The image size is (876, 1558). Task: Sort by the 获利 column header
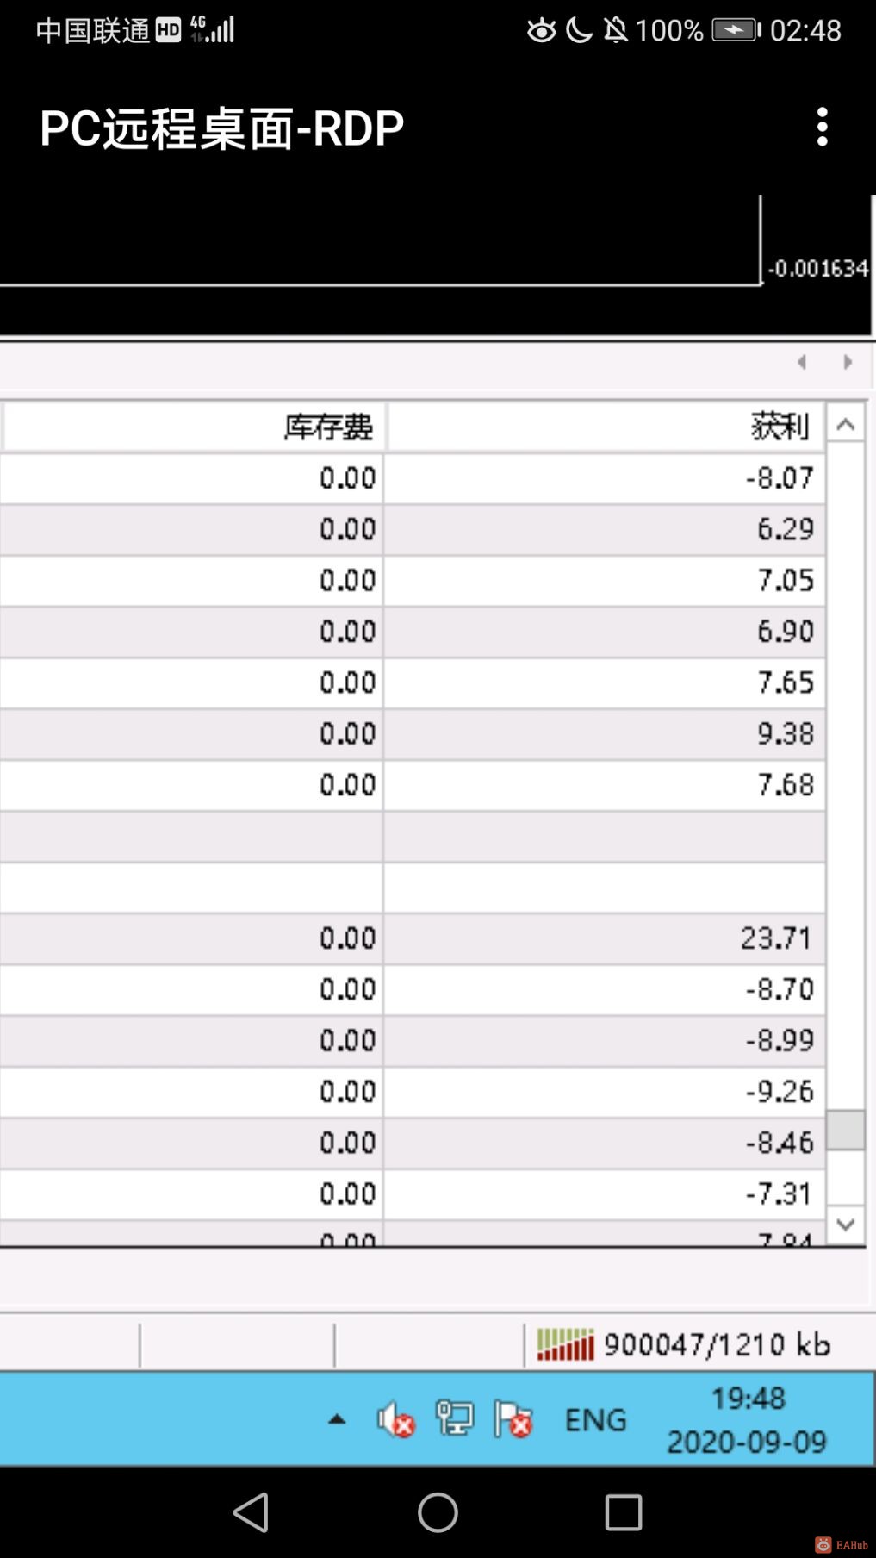coord(606,426)
